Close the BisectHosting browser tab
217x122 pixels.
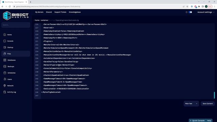26,2
